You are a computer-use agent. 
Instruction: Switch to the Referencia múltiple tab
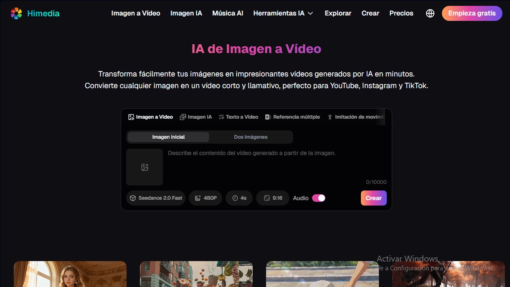coord(292,117)
